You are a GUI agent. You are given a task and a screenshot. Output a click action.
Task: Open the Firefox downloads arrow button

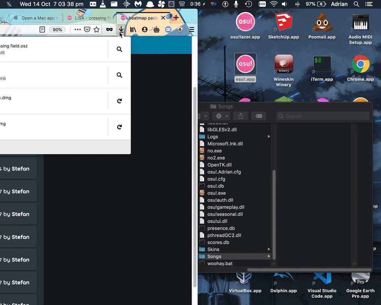[121, 30]
